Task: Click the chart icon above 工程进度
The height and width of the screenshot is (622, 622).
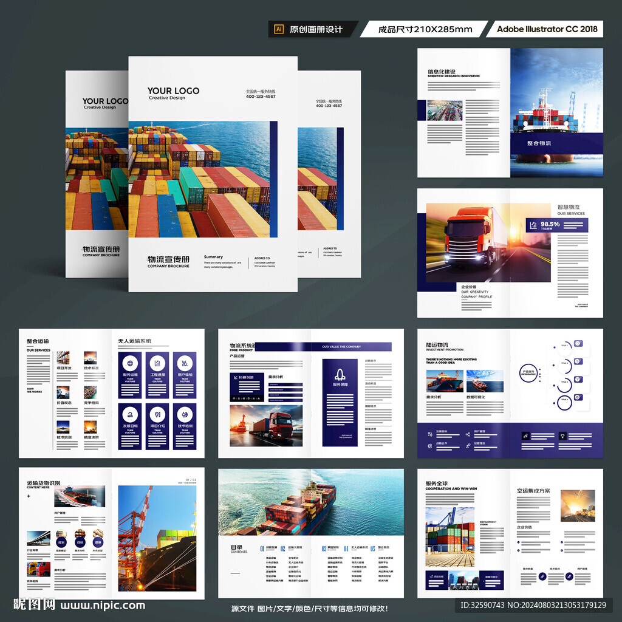Action: pos(157,363)
